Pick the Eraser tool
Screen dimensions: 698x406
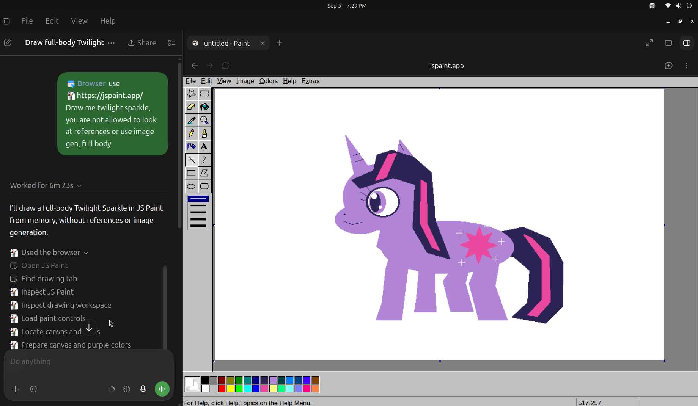coord(191,107)
